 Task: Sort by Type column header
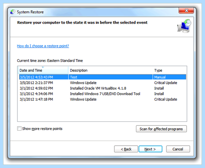click(170, 70)
